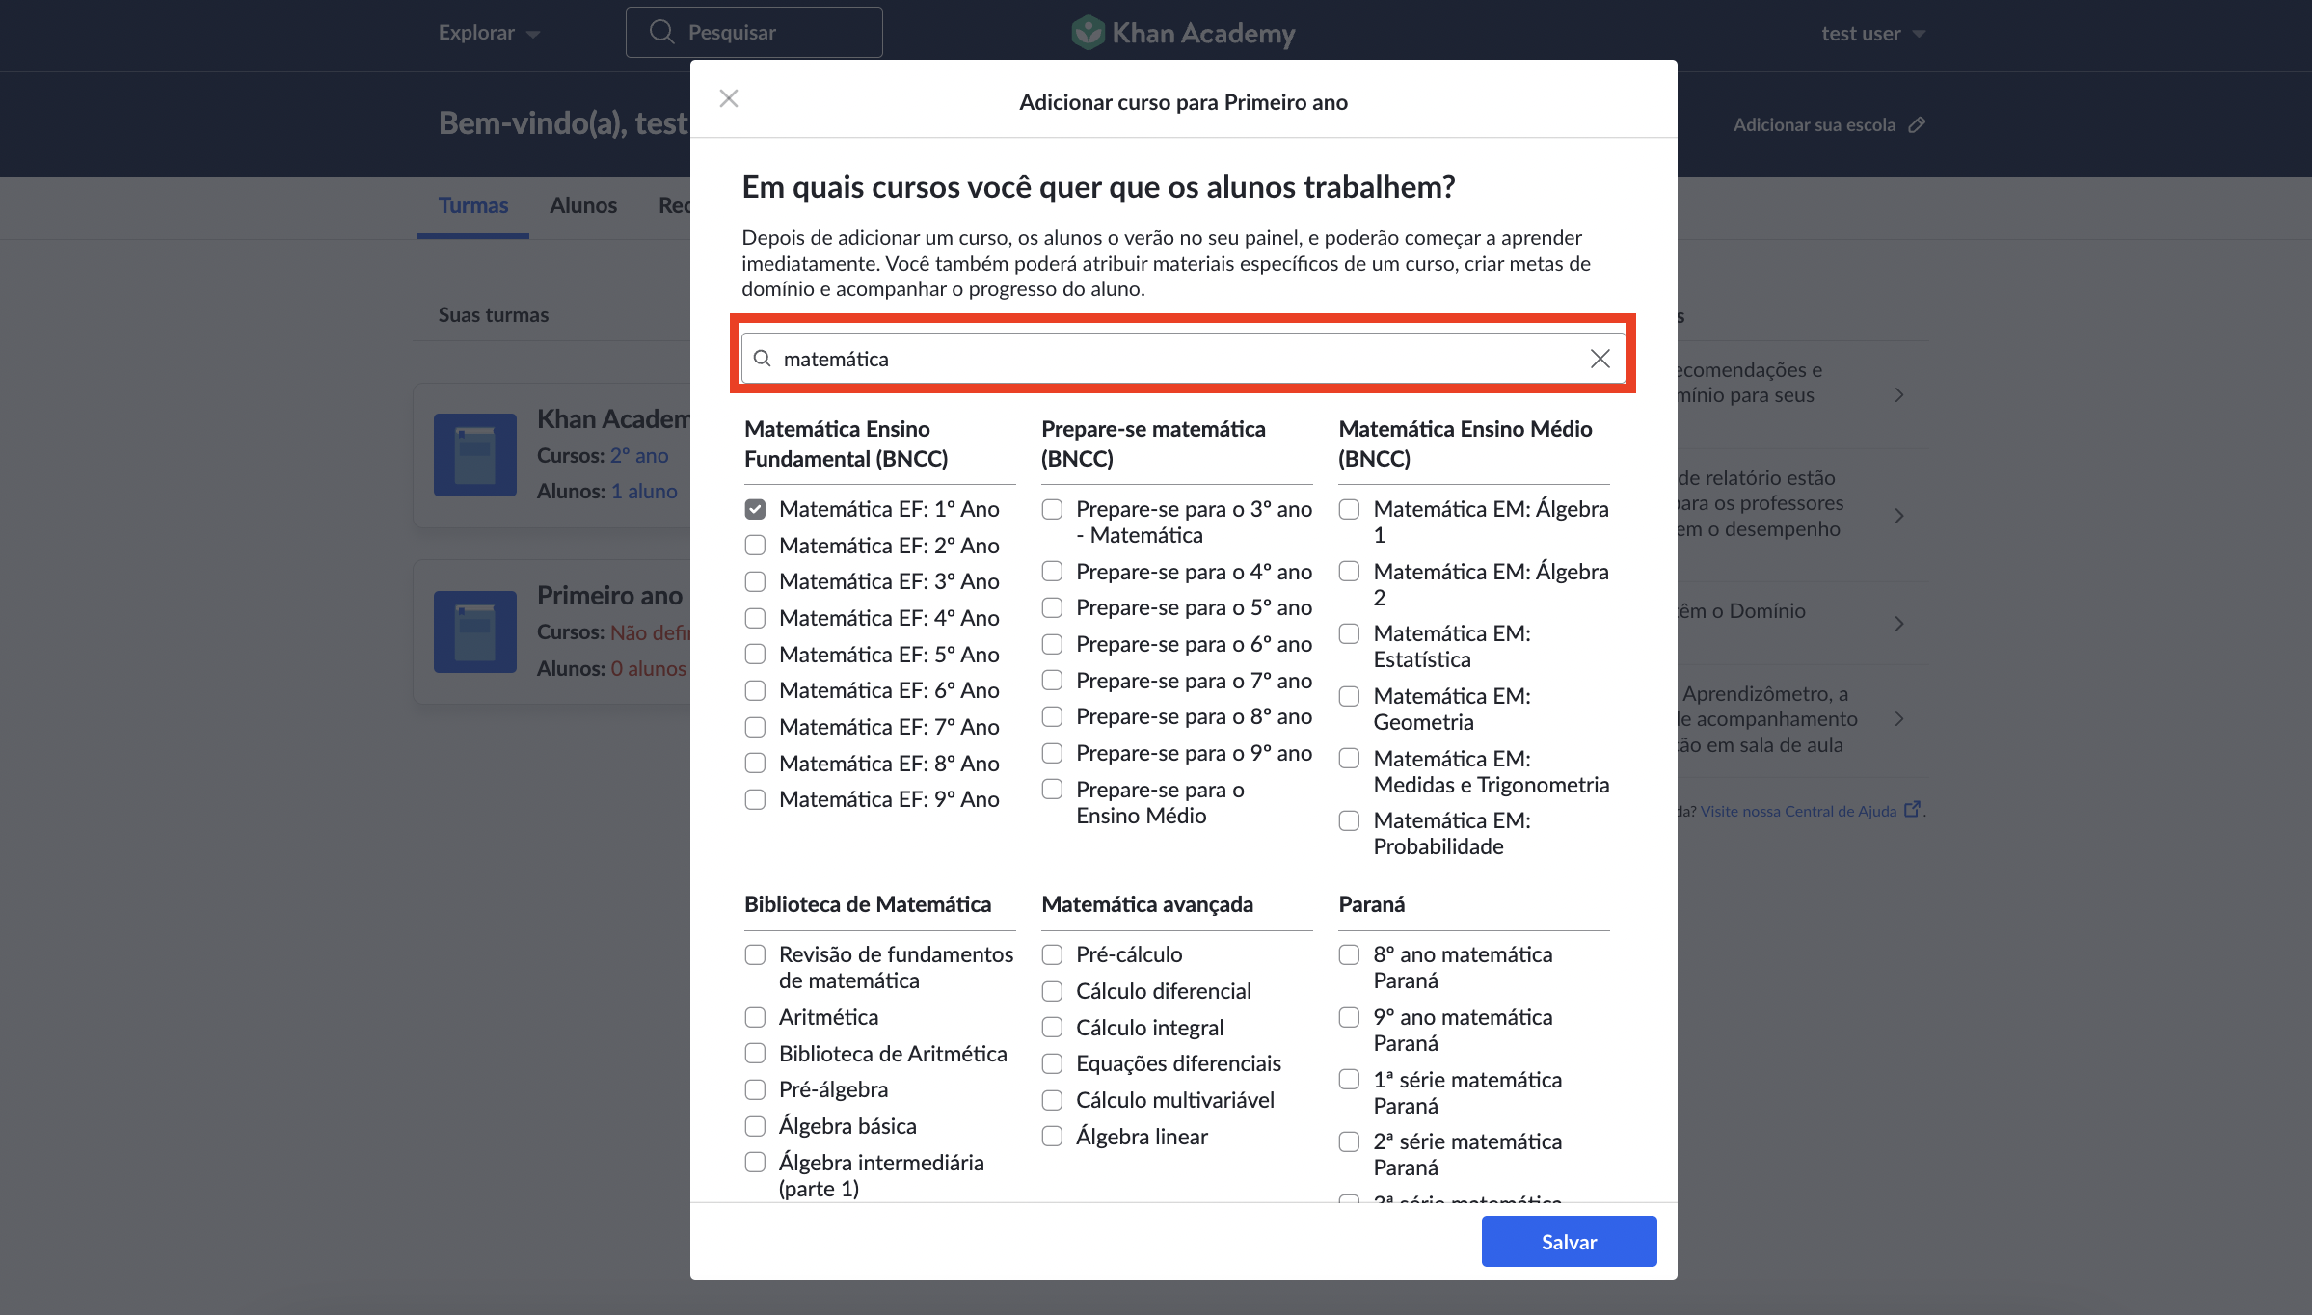Screen dimensions: 2312x1315
Task: Close the add course dialog
Action: pos(729,99)
